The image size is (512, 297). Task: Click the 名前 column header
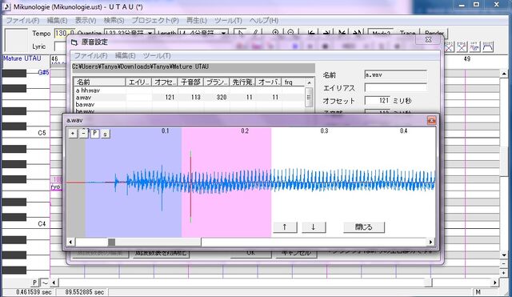pos(99,82)
